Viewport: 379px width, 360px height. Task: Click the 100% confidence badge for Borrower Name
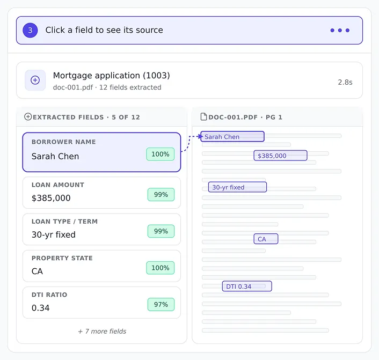161,154
